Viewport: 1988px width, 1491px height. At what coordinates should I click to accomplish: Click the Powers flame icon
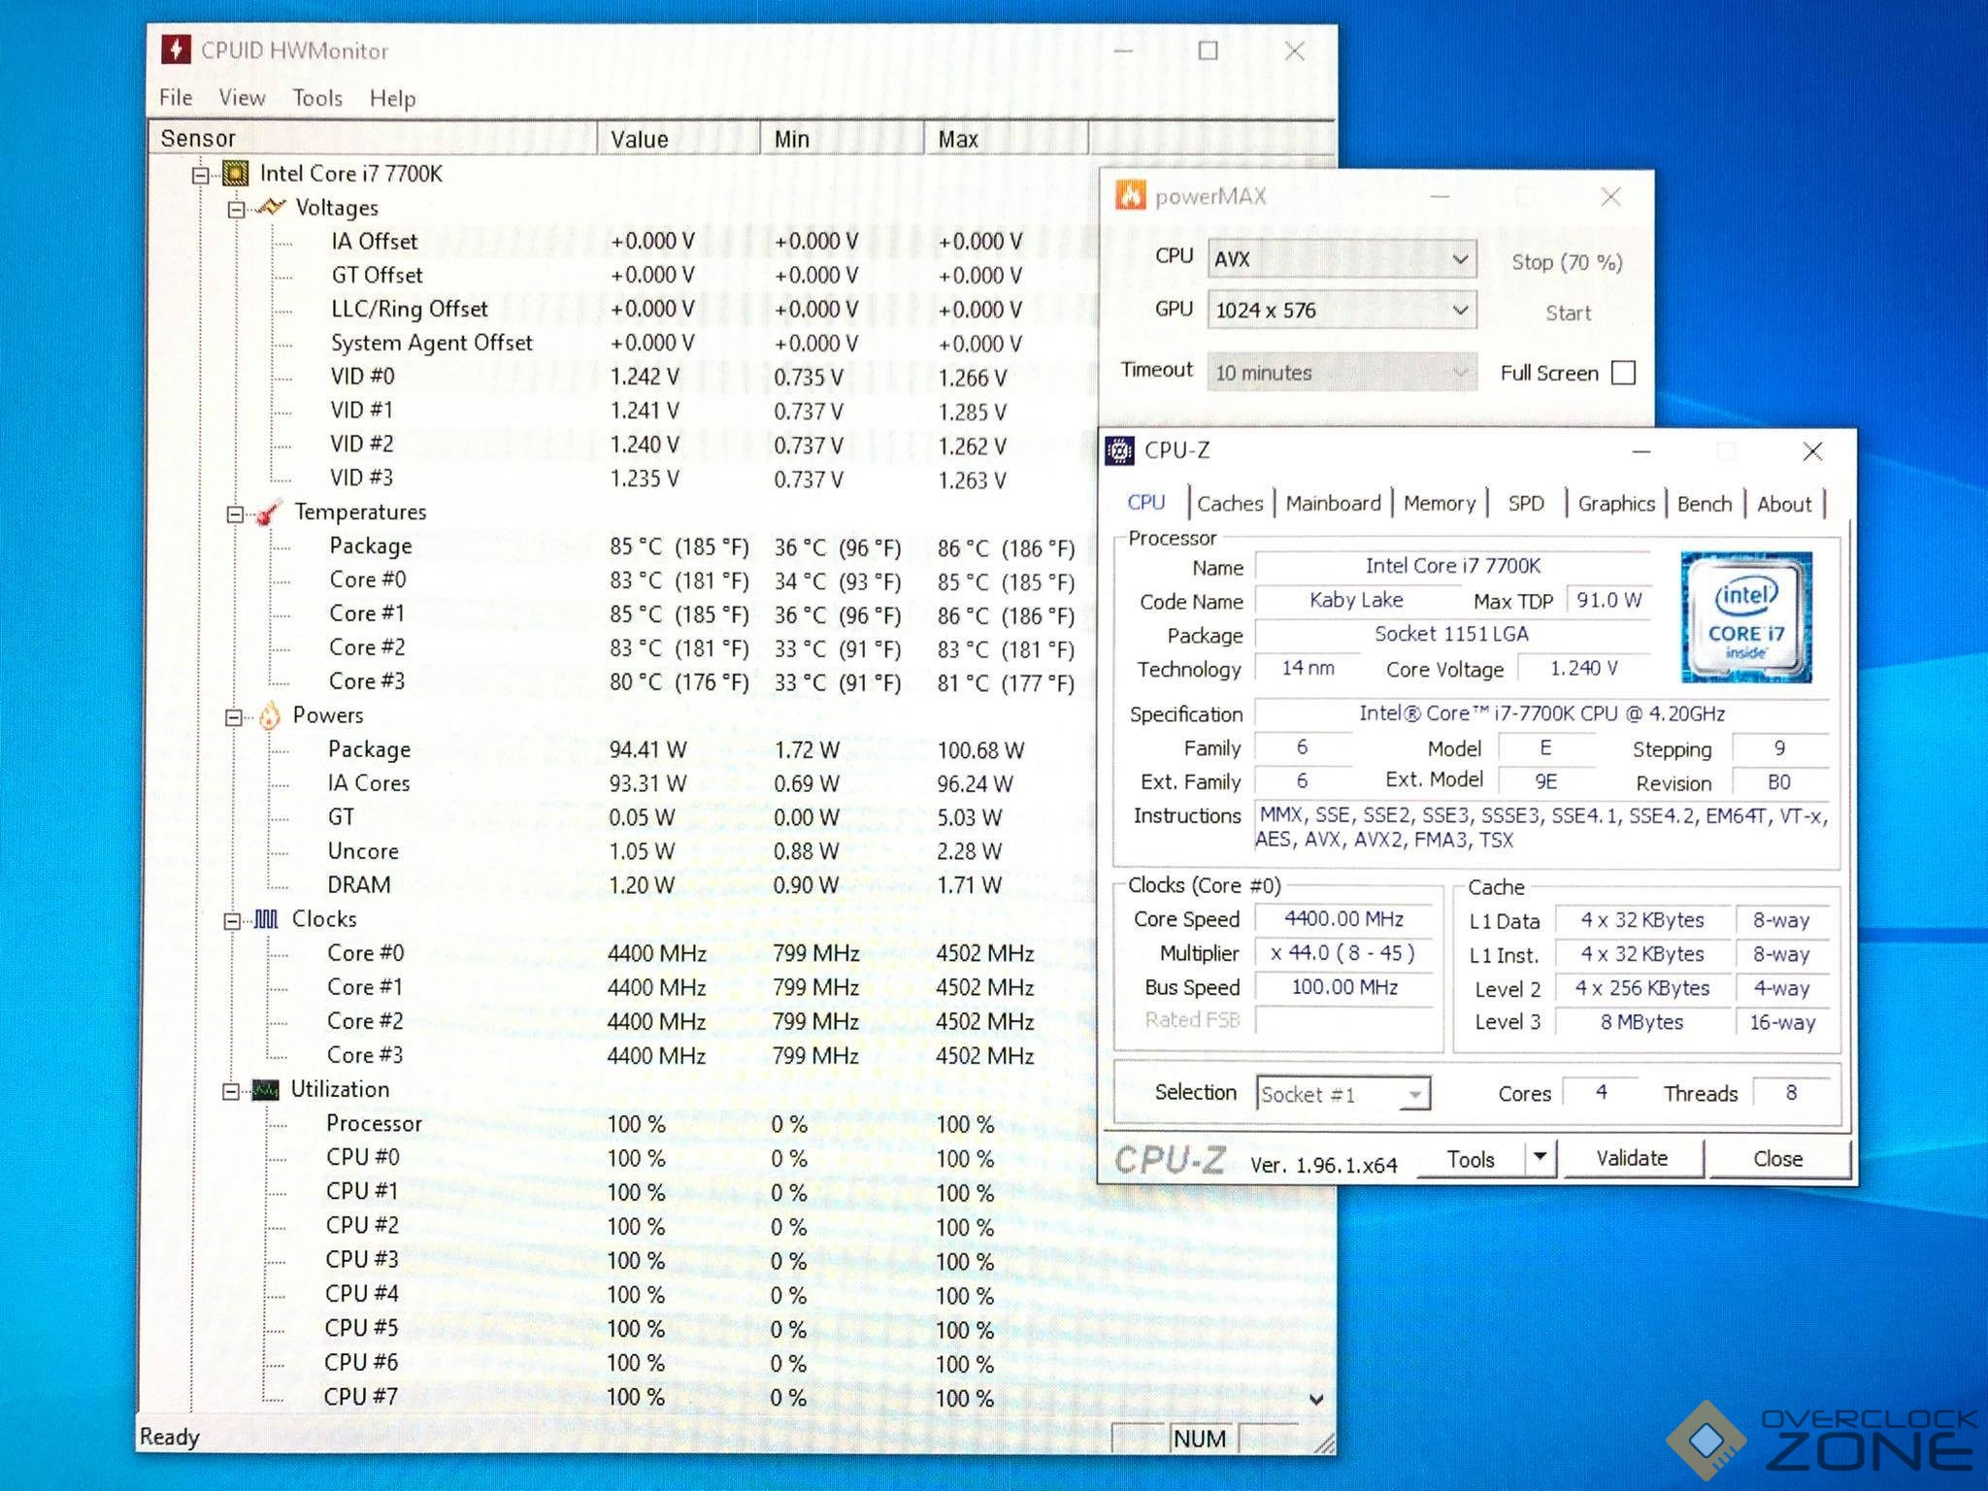click(270, 716)
